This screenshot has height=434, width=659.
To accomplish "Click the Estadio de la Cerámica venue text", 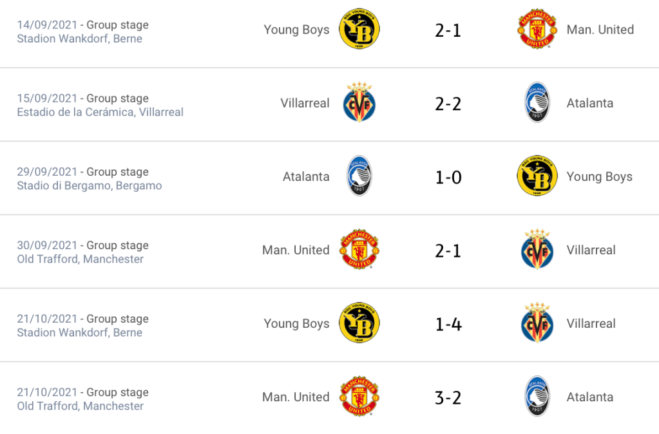I will (x=100, y=112).
